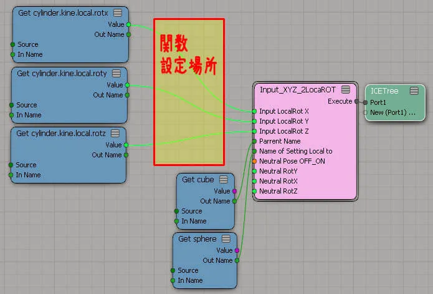Click the Execute output port
Image resolution: width=433 pixels, height=294 pixels.
[x=357, y=101]
